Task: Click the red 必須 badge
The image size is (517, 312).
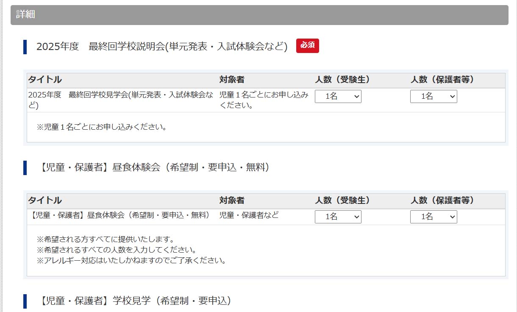Action: [x=307, y=46]
